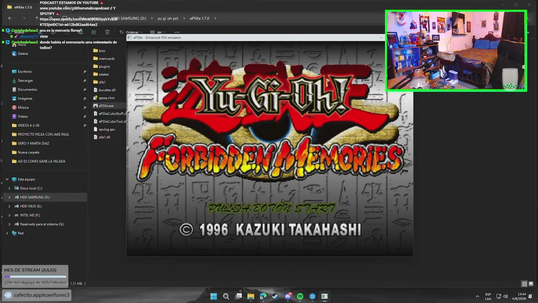The width and height of the screenshot is (538, 303).
Task: Click the Share icon in Explorer toolbar
Action: click(94, 32)
